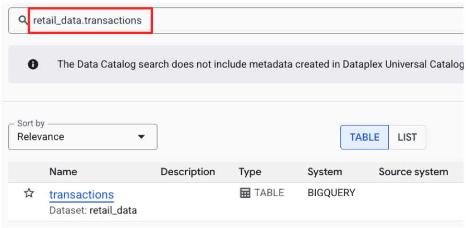The image size is (466, 228).
Task: Click the Name column header
Action: point(63,172)
